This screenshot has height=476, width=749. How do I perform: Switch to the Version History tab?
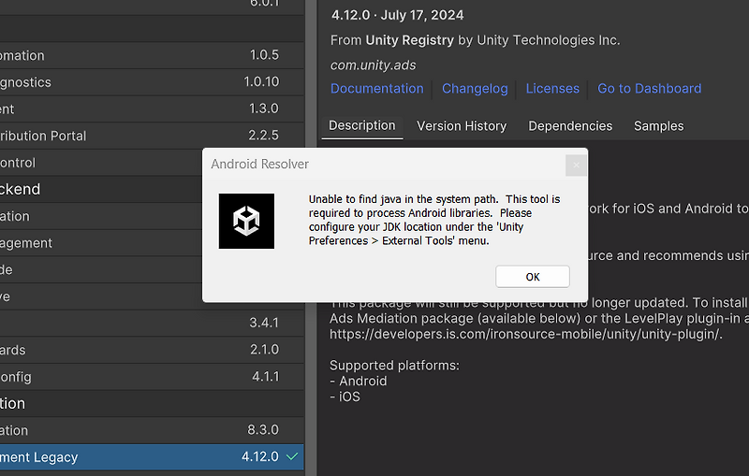pyautogui.click(x=462, y=126)
